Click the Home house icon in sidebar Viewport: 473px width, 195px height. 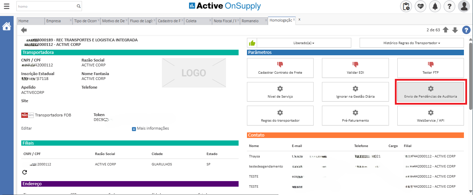click(x=7, y=26)
